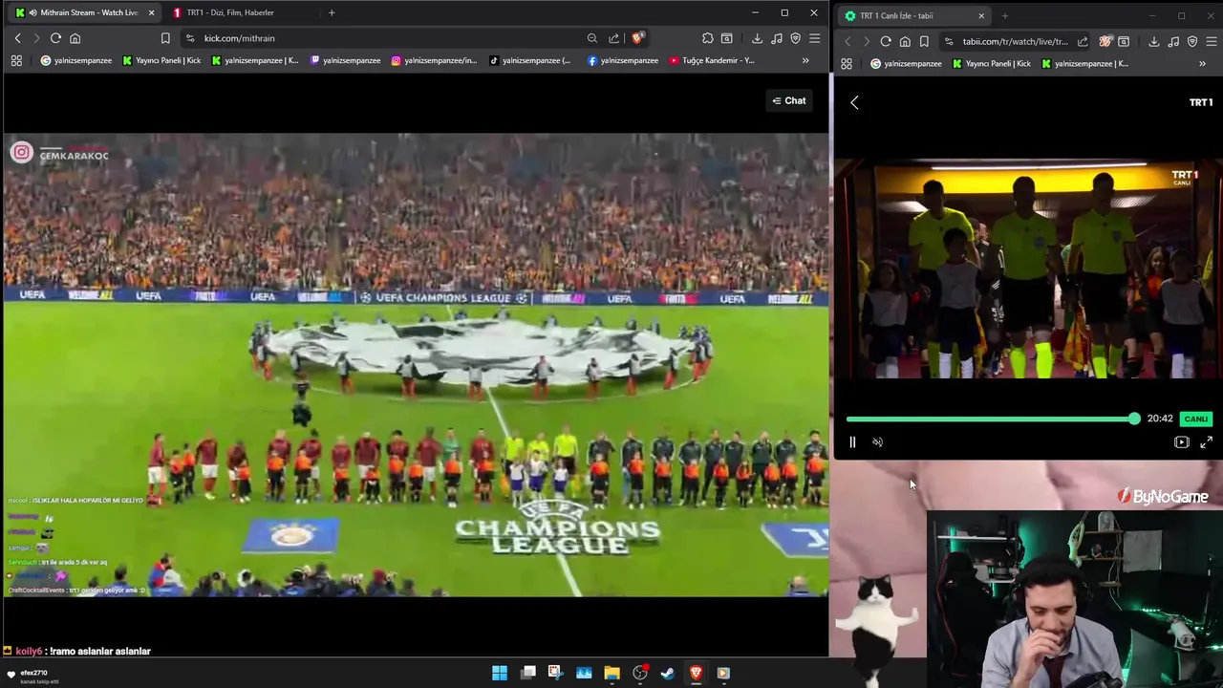Open downloads in the Kick browser window
This screenshot has width=1223, height=688.
pyautogui.click(x=757, y=38)
